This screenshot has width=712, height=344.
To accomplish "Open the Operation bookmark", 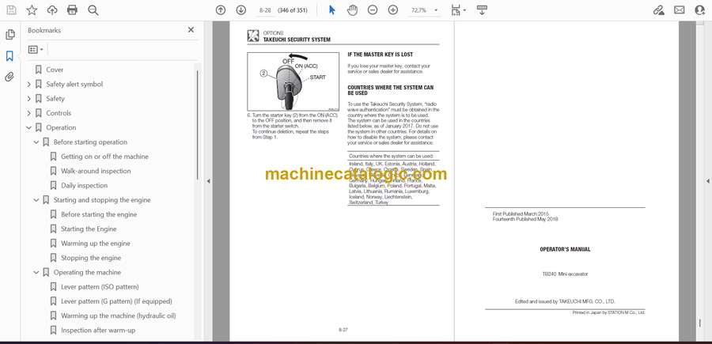I will (61, 127).
